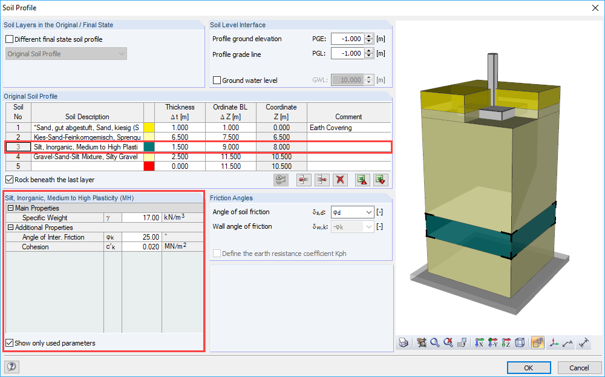Open the Original Soil Profile dropdown
Viewport: 605px width, 377px height.
click(66, 54)
